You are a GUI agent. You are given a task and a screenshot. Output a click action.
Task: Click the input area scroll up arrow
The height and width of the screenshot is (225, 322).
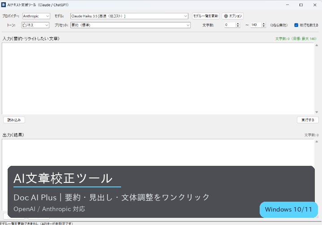(317, 45)
